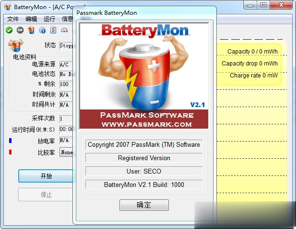Open the 运行 menu
Screen dimensions: 296x229
pos(49,19)
